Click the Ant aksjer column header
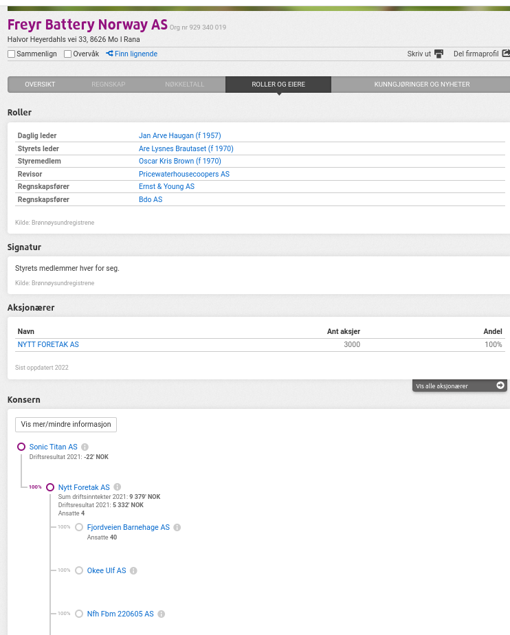The height and width of the screenshot is (635, 510). 344,332
